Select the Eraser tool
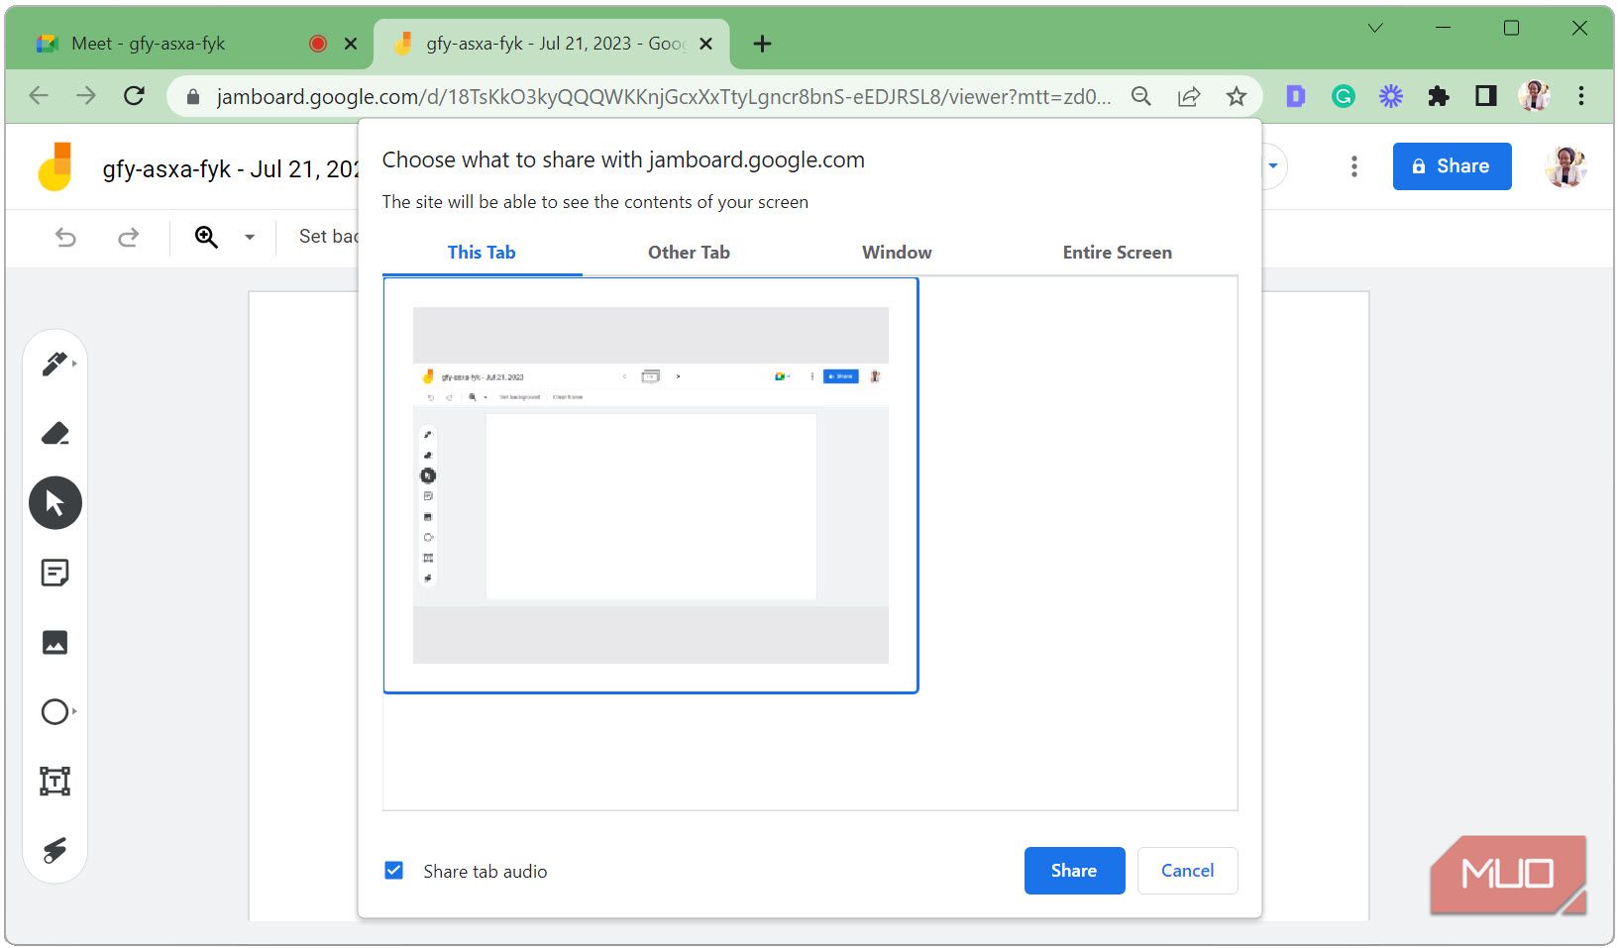 (x=55, y=433)
